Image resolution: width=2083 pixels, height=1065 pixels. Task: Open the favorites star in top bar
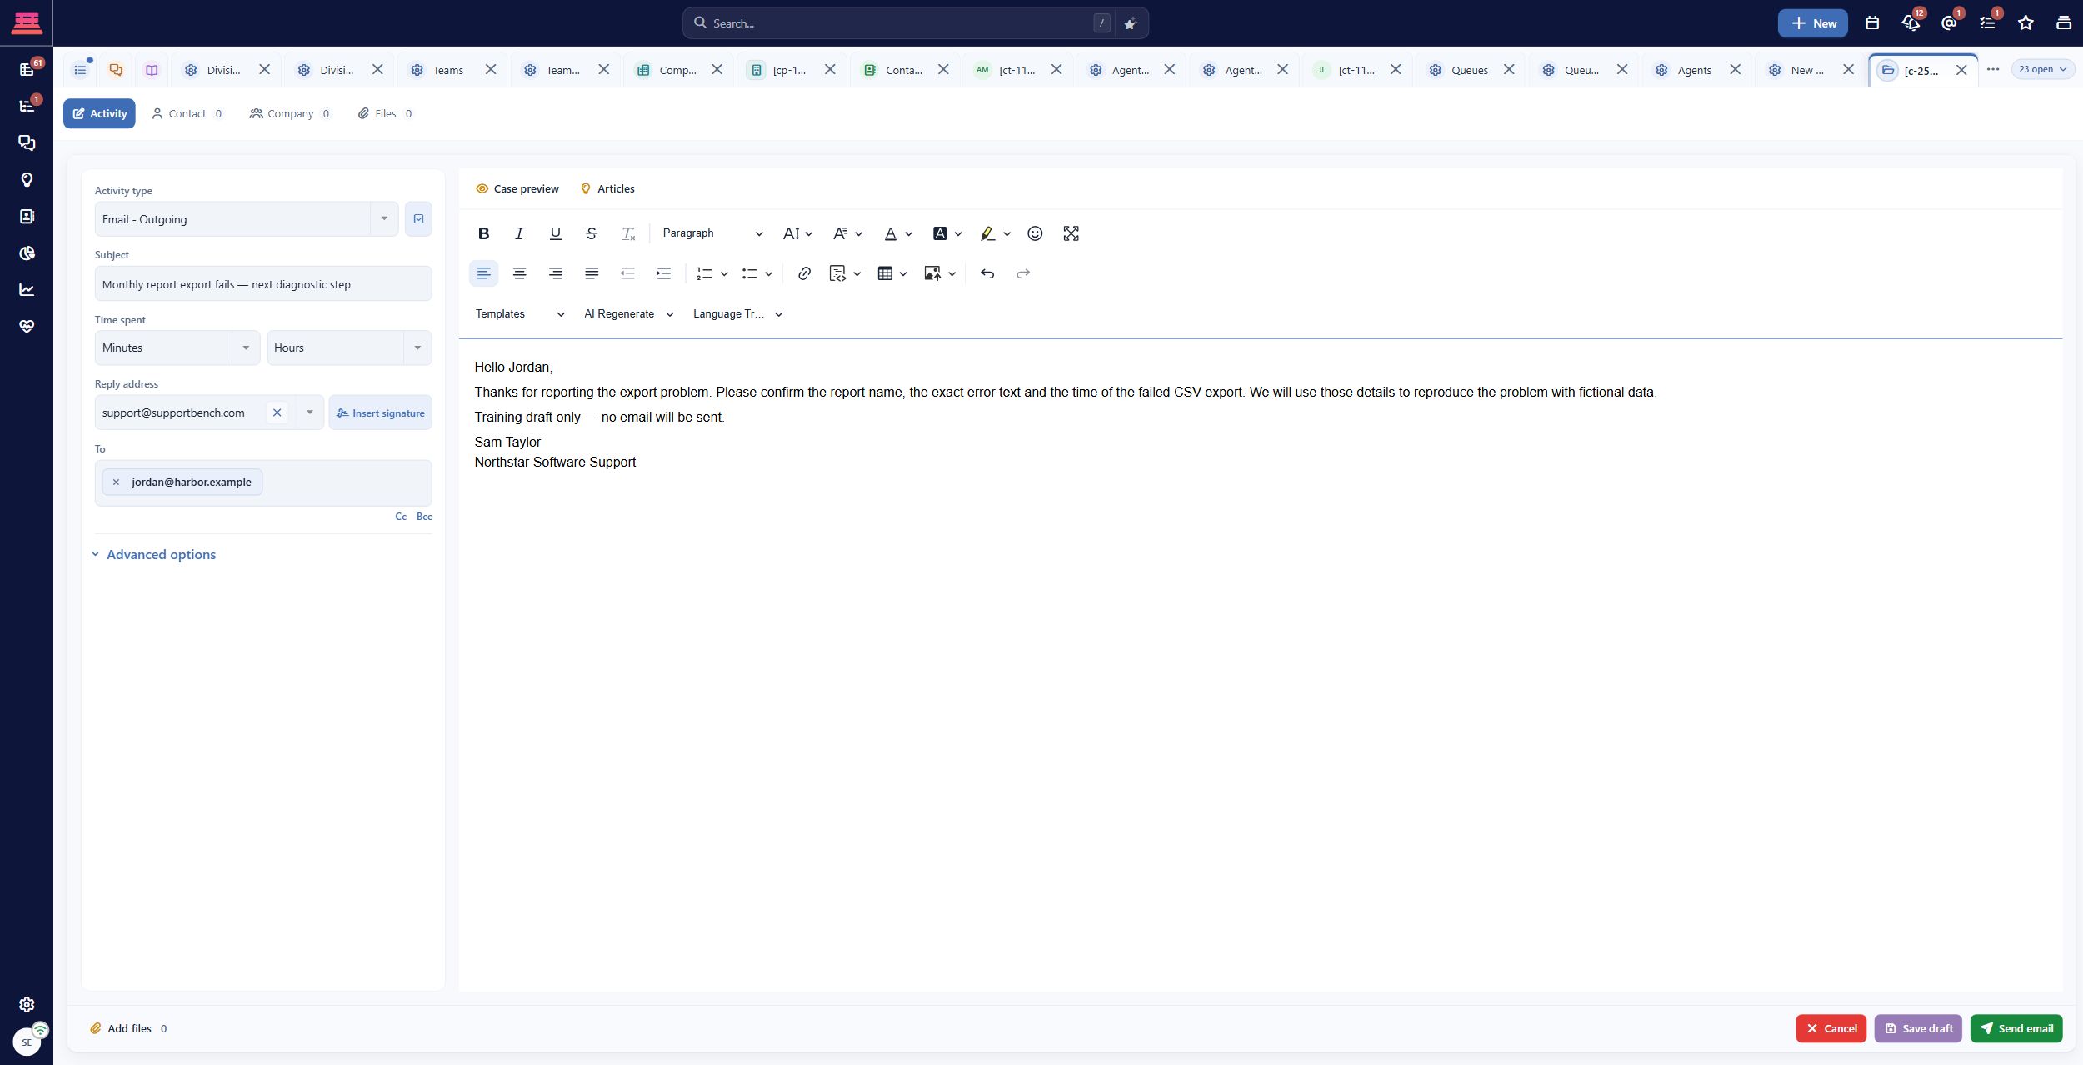click(x=2026, y=23)
